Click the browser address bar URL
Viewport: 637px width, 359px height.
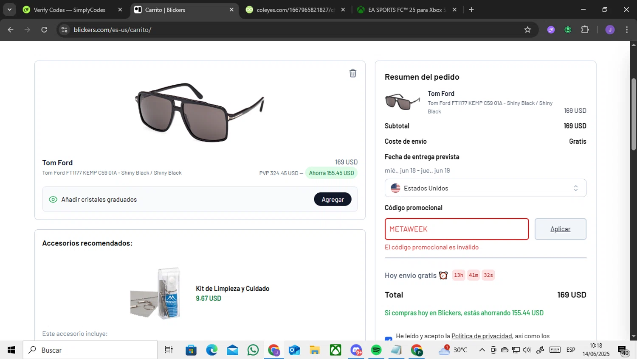click(x=112, y=30)
